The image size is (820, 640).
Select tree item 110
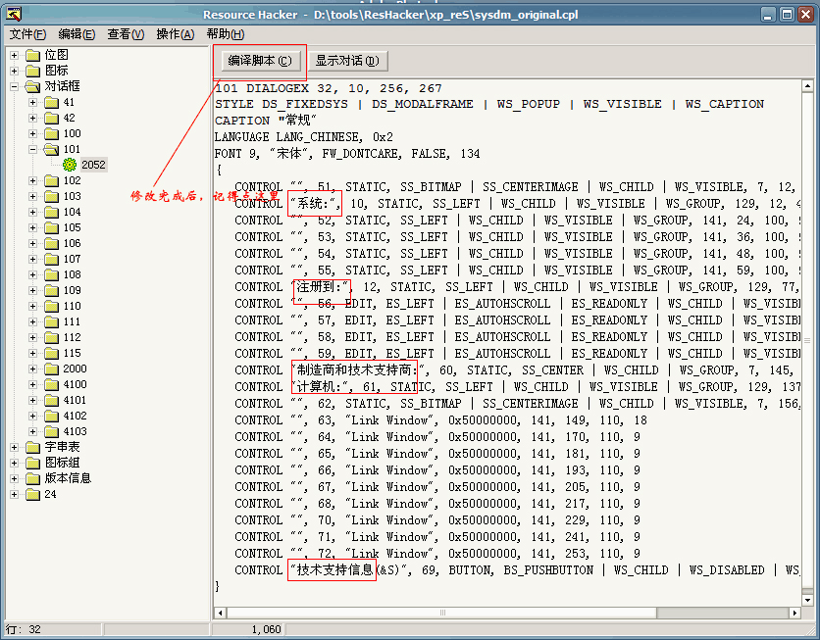pyautogui.click(x=73, y=306)
